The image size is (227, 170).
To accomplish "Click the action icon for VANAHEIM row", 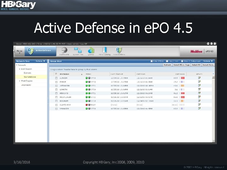I will pyautogui.click(x=199, y=108).
